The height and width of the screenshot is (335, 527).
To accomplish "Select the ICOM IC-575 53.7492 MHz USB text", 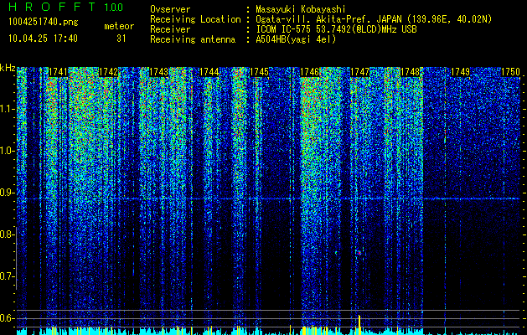I will click(x=336, y=29).
